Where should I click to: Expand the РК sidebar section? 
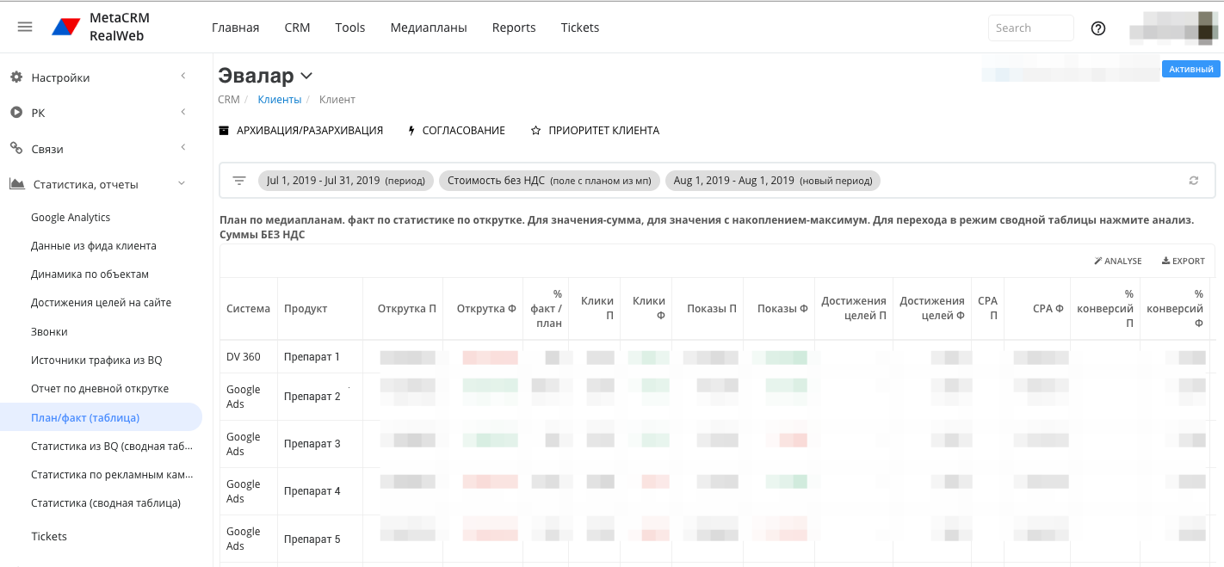(x=183, y=112)
